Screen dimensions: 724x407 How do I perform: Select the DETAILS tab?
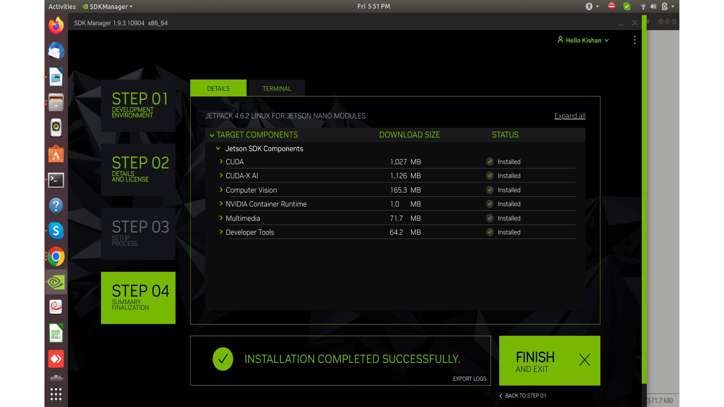point(218,89)
